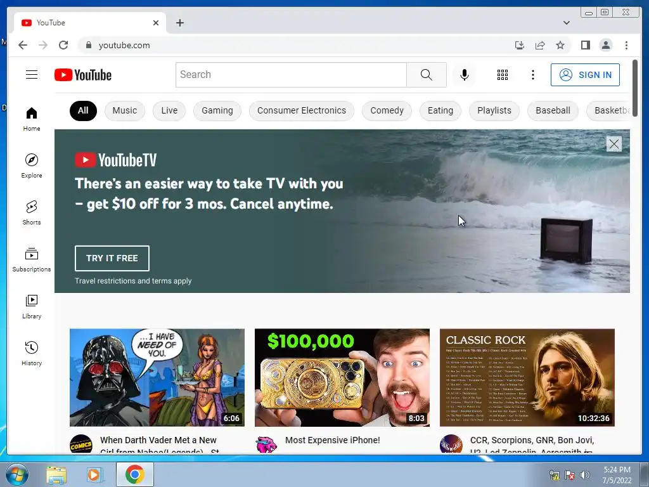Toggle Chrome side panel

pyautogui.click(x=585, y=45)
